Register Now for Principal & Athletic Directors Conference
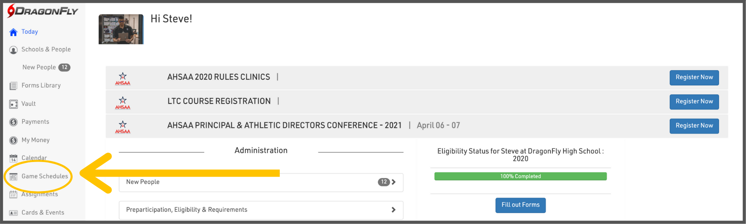This screenshot has height=224, width=746. pyautogui.click(x=694, y=126)
